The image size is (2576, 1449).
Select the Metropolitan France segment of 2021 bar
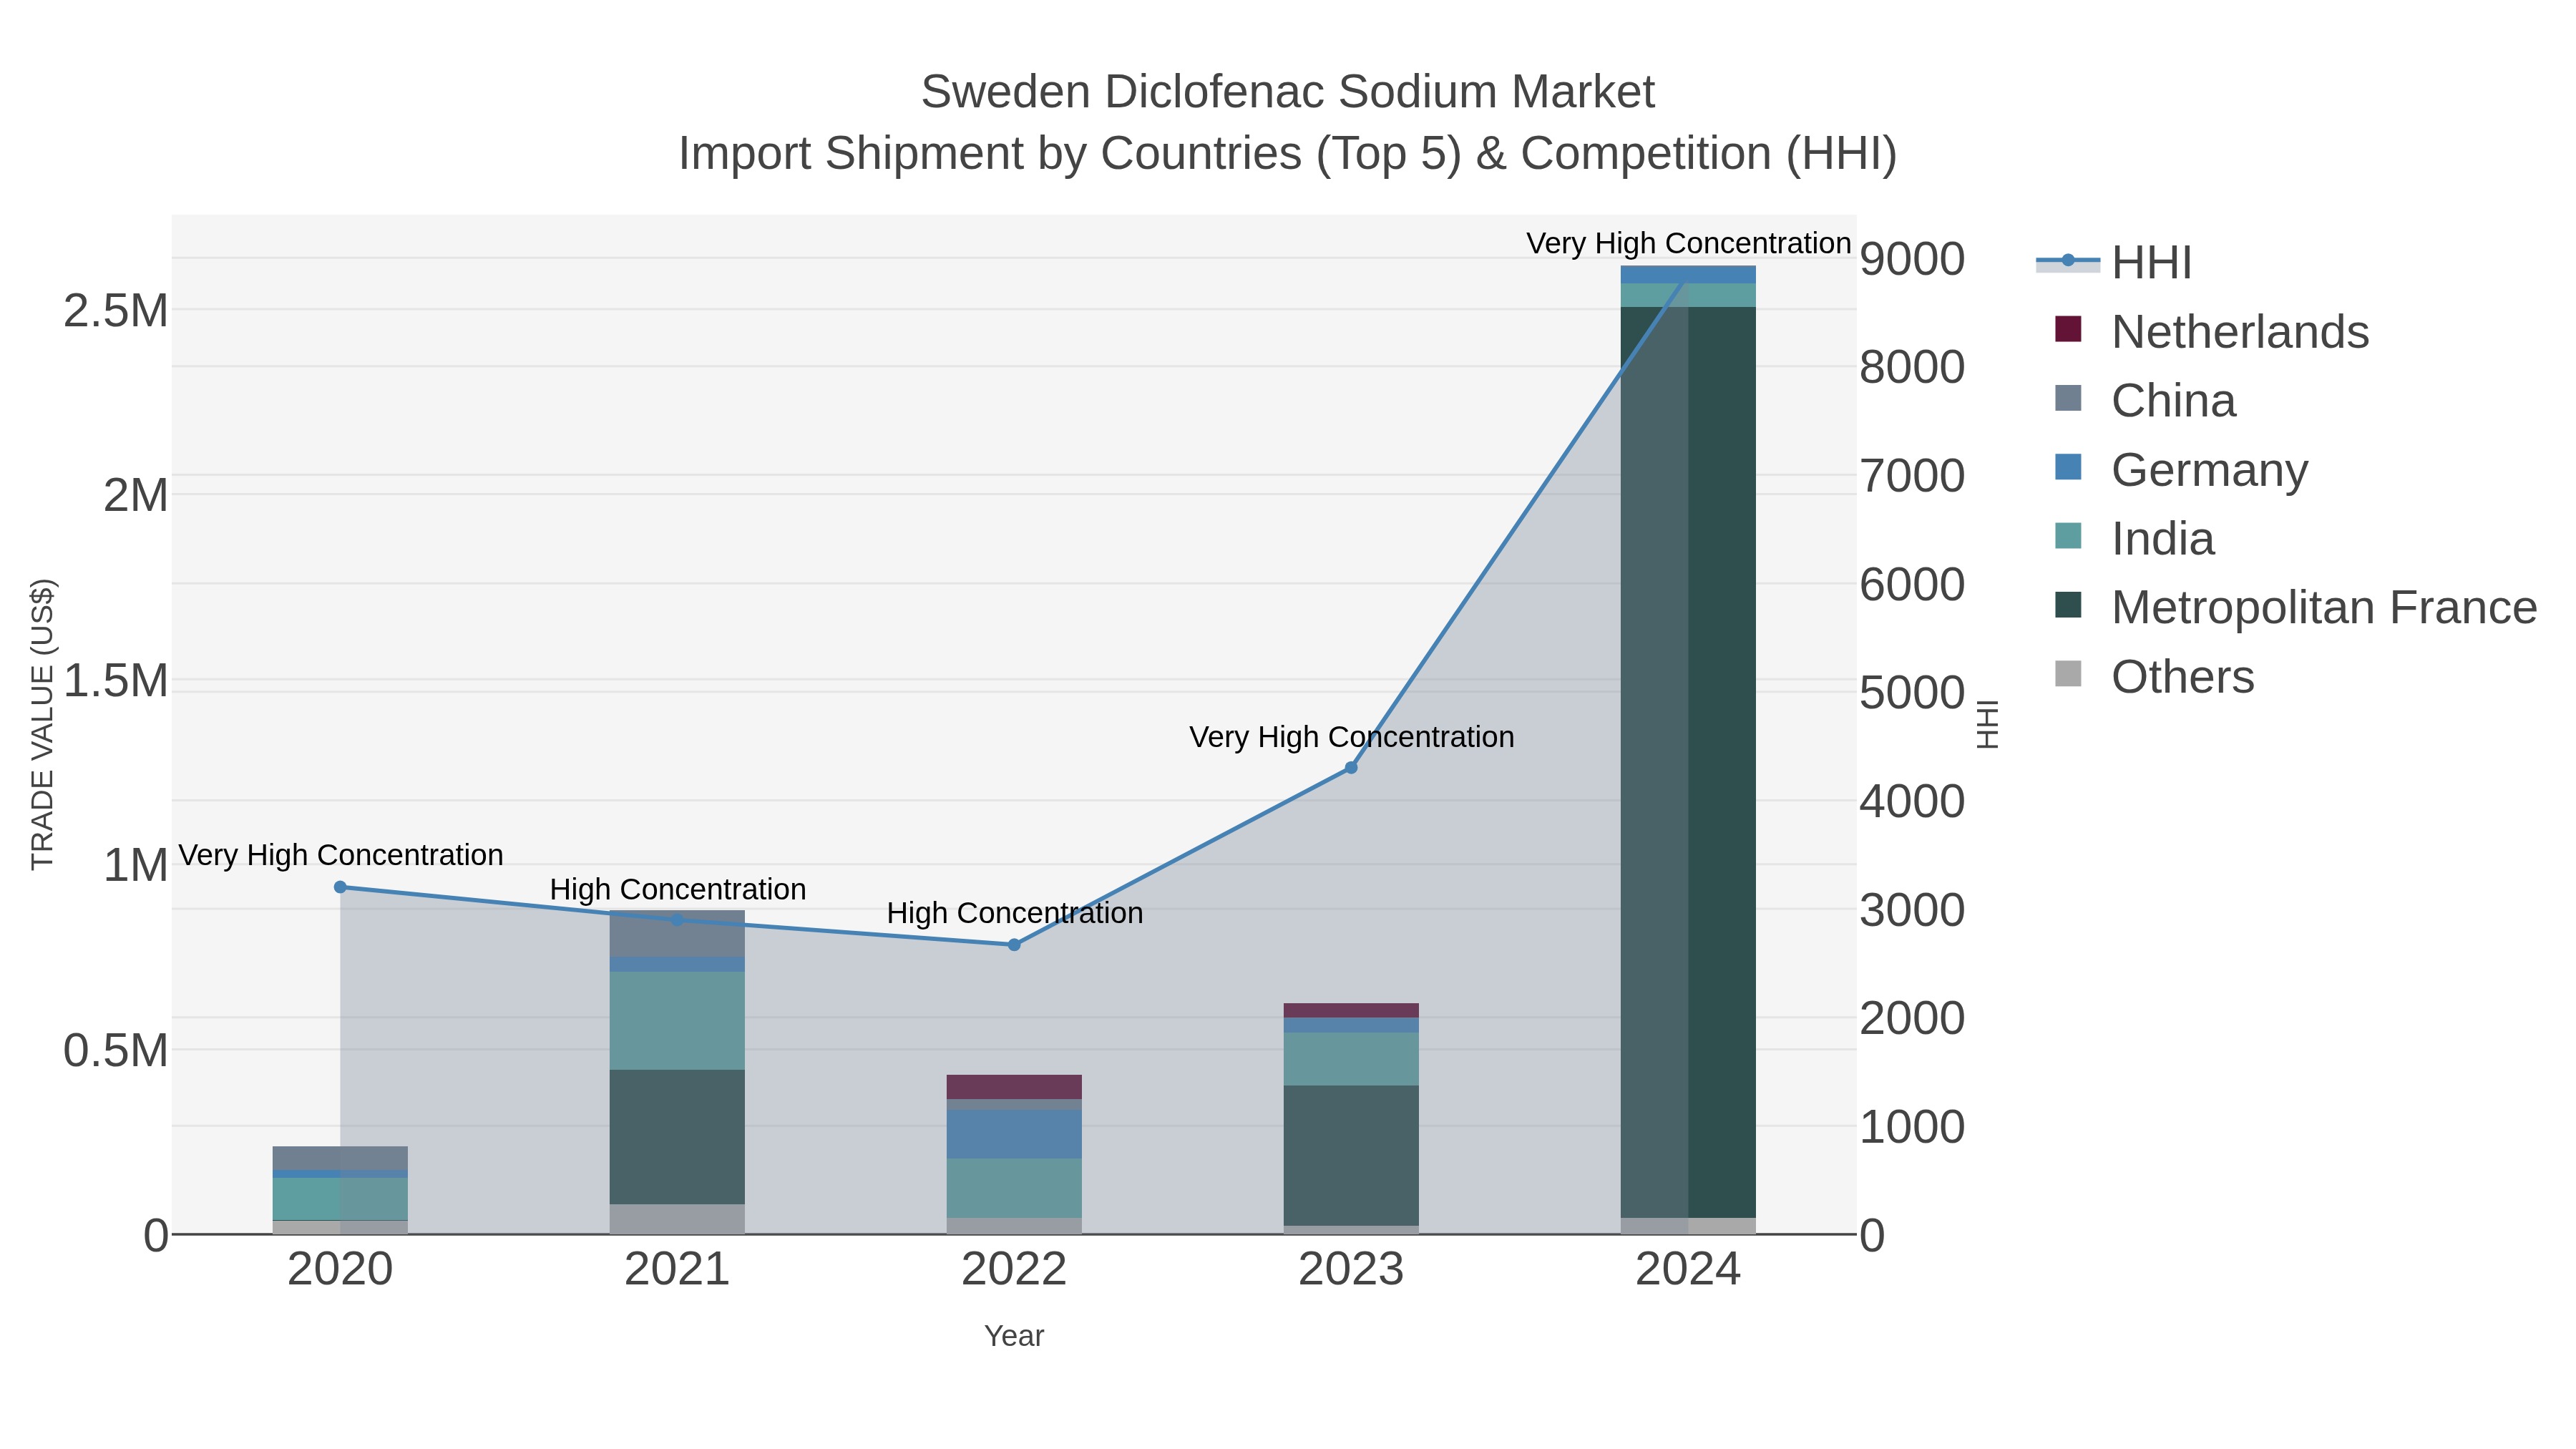(x=677, y=1137)
